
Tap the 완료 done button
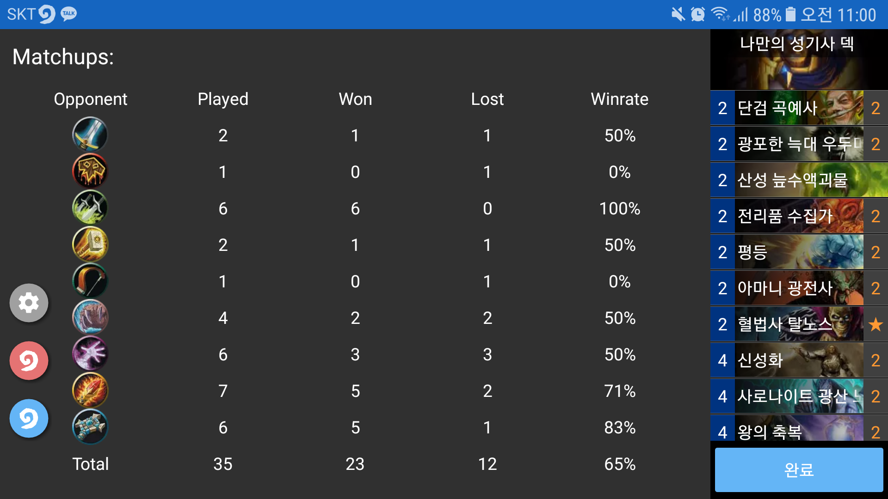pyautogui.click(x=799, y=469)
